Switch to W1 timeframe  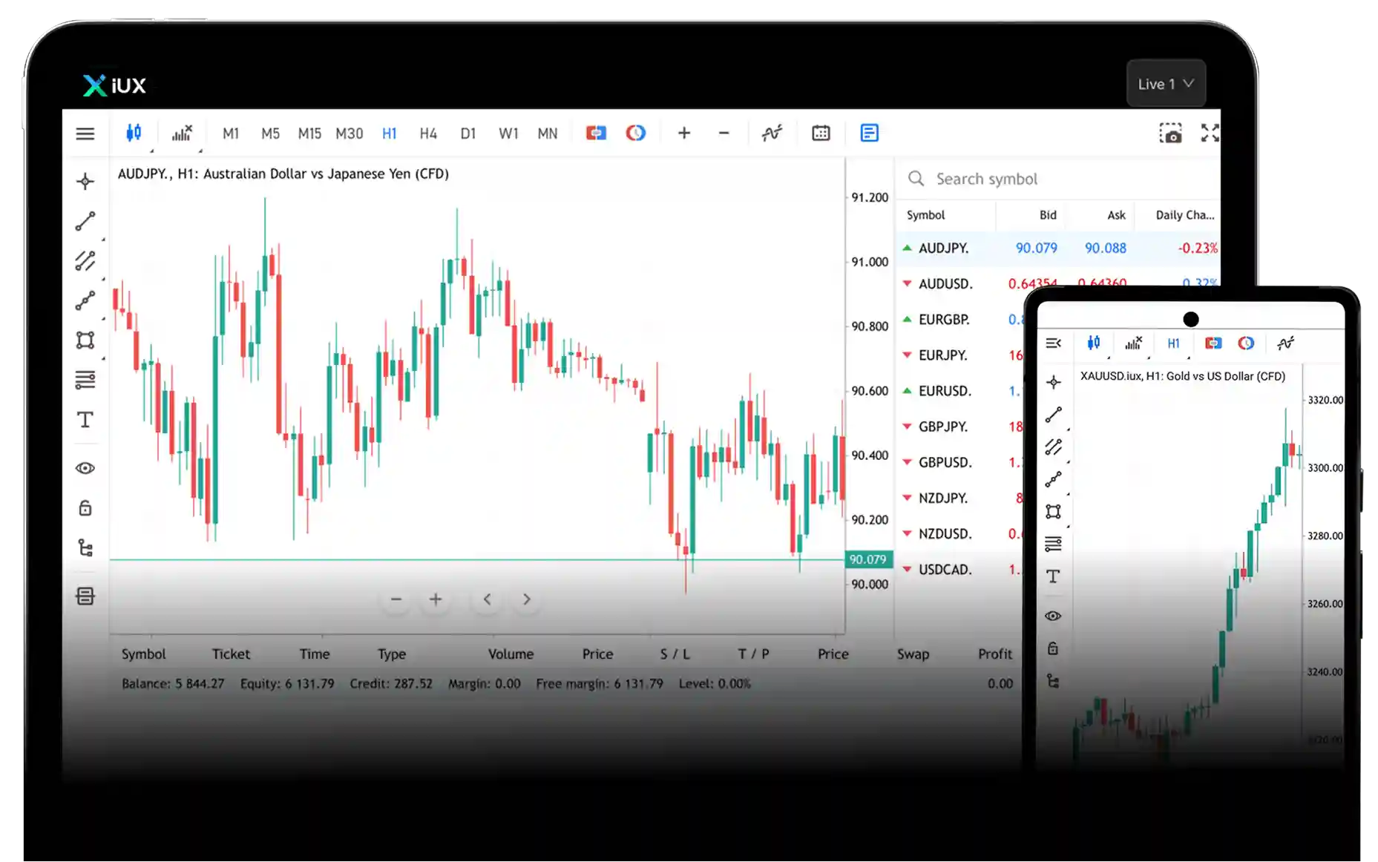tap(508, 134)
